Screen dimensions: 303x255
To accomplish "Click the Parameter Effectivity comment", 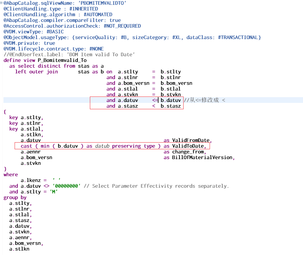I will click(x=156, y=186).
